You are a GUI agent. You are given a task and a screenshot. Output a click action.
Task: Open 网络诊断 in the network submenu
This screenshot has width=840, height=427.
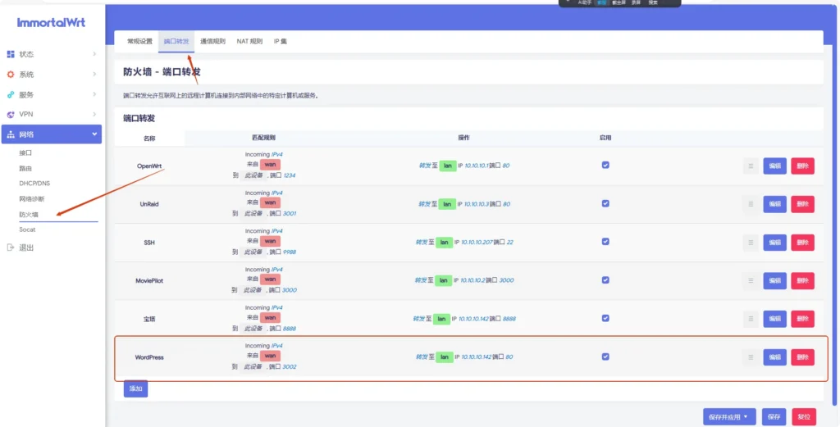pos(32,199)
